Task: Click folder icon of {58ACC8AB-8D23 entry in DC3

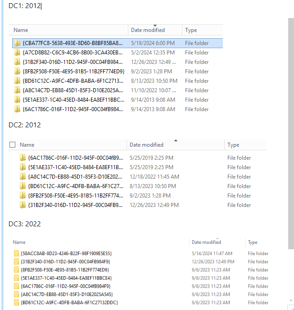Action: coord(16,253)
